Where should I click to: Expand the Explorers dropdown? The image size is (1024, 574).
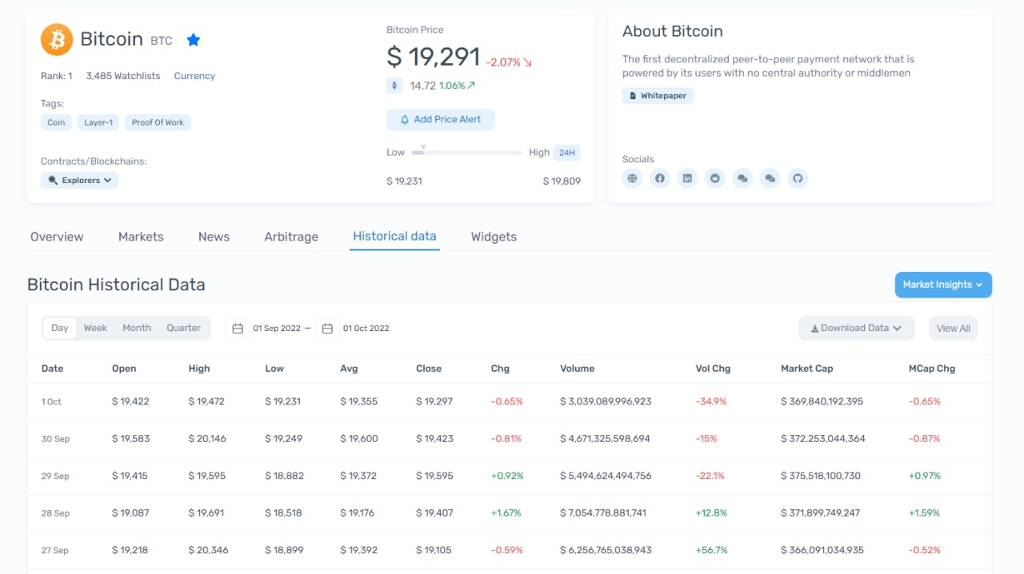pyautogui.click(x=80, y=181)
